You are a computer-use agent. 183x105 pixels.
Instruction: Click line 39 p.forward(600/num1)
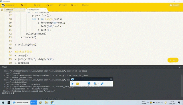pos(51,23)
